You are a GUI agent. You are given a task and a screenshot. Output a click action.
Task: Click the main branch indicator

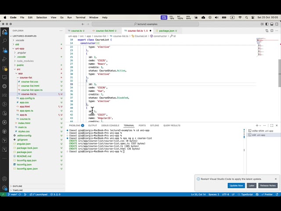(x=13, y=194)
